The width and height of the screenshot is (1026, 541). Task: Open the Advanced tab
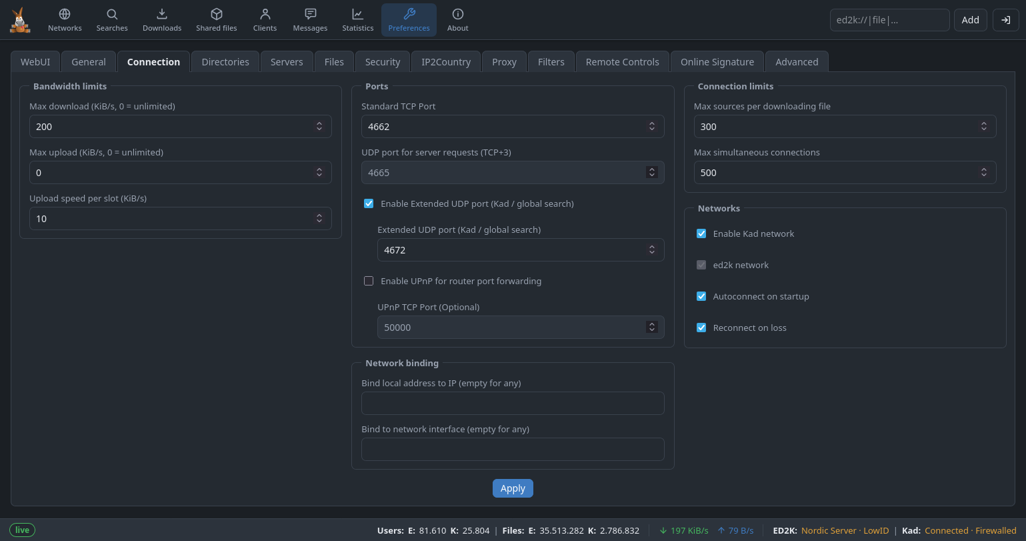point(797,61)
